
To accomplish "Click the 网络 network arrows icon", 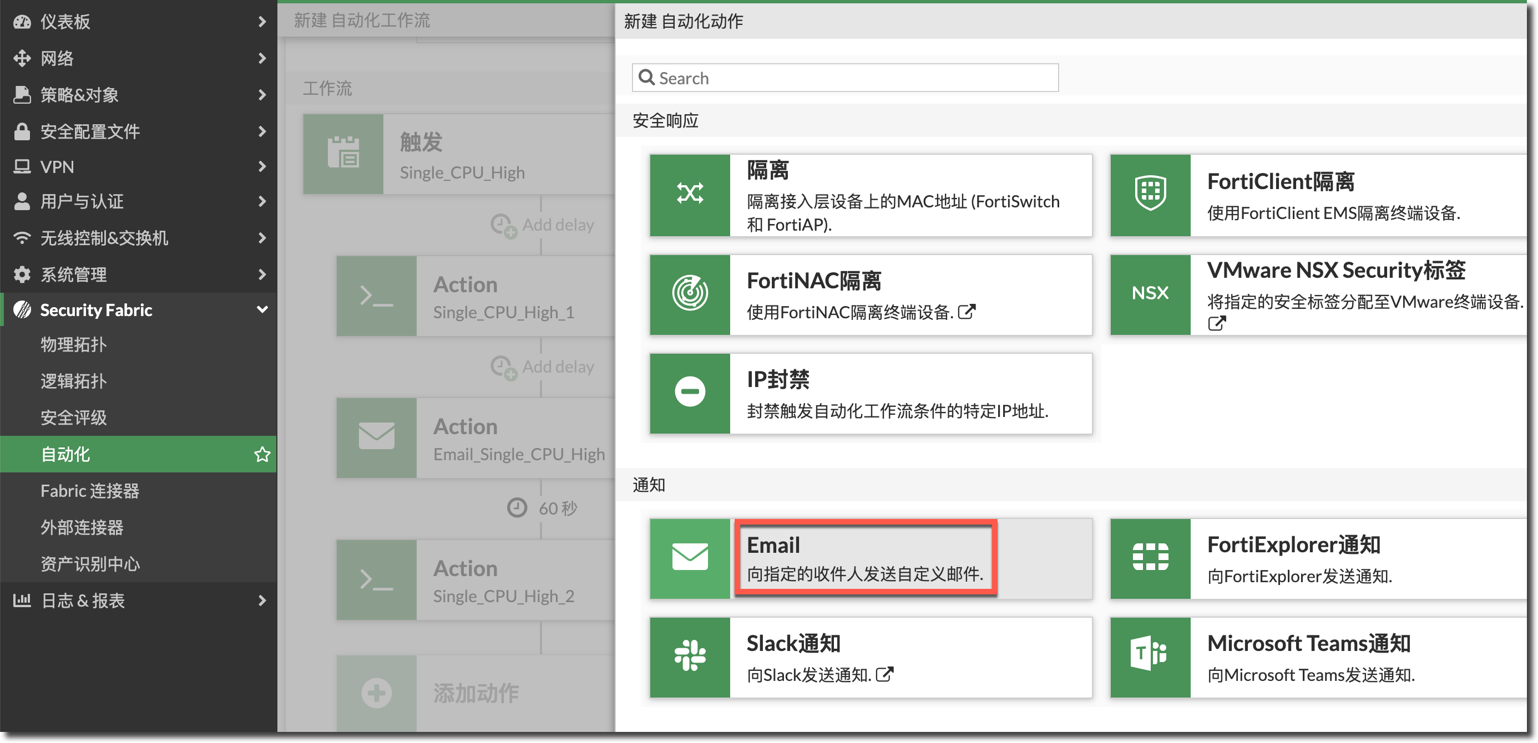I will tap(22, 58).
